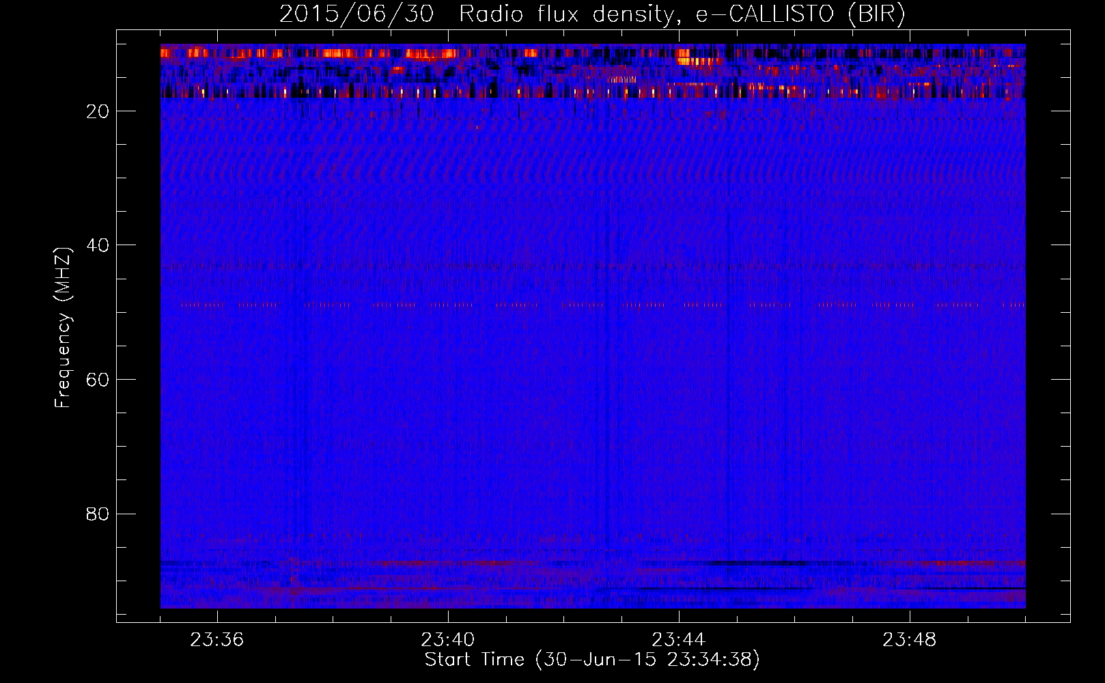Screen dimensions: 1105x683
Task: Click the plot title 'Radio flux density, e-CALLISTO (BIR)'
Action: [x=682, y=14]
